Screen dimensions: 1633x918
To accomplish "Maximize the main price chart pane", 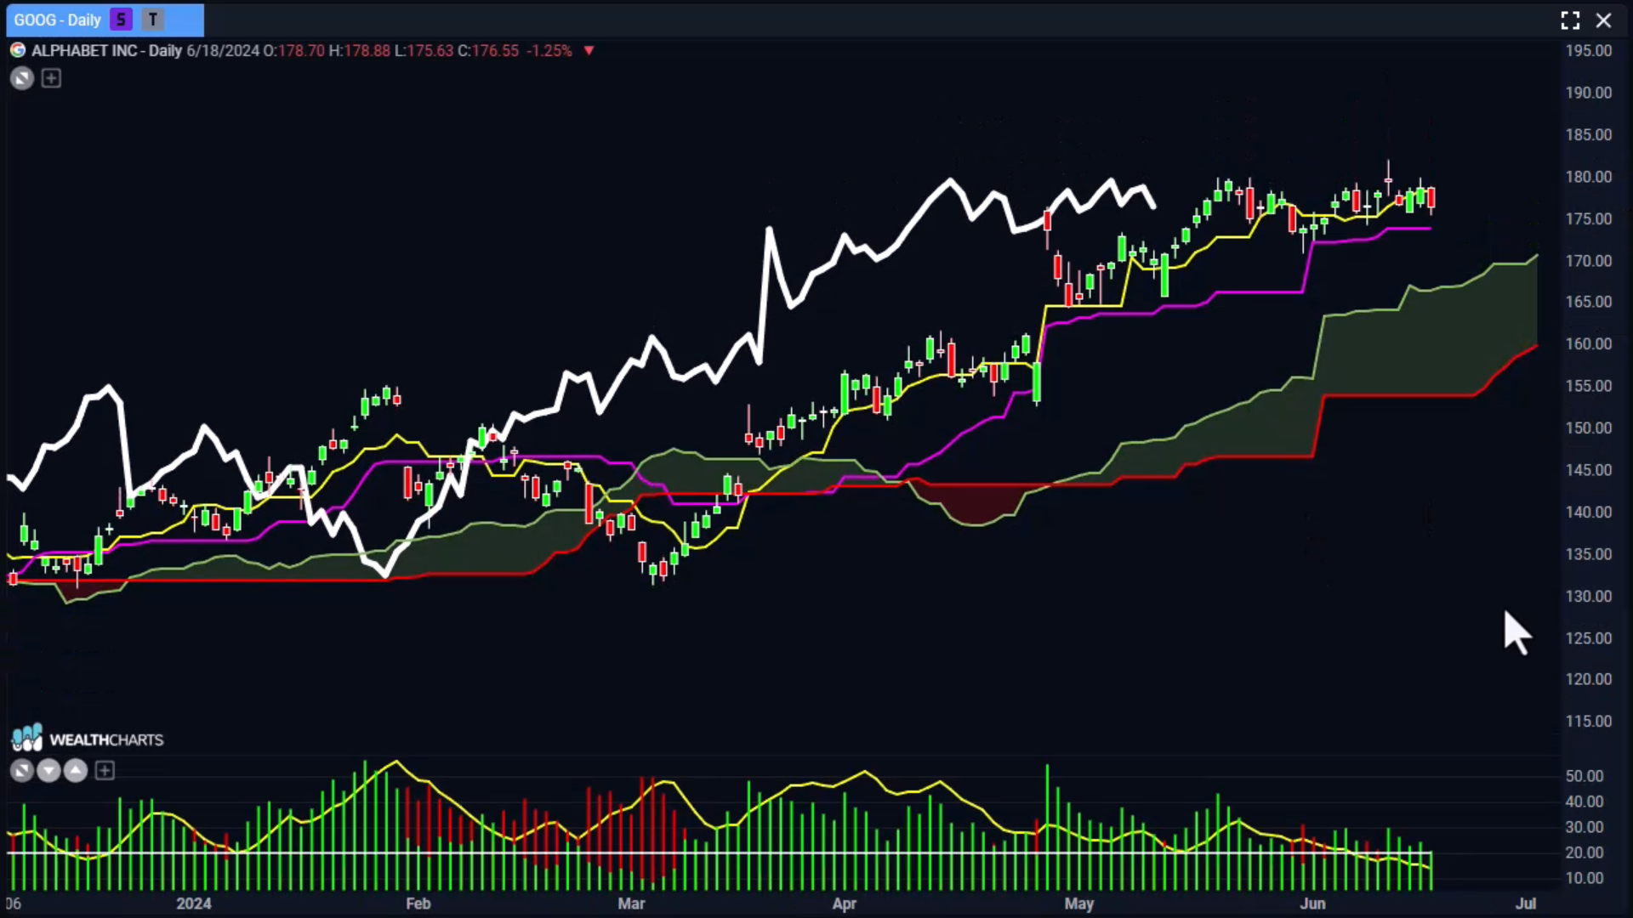I will 22,79.
